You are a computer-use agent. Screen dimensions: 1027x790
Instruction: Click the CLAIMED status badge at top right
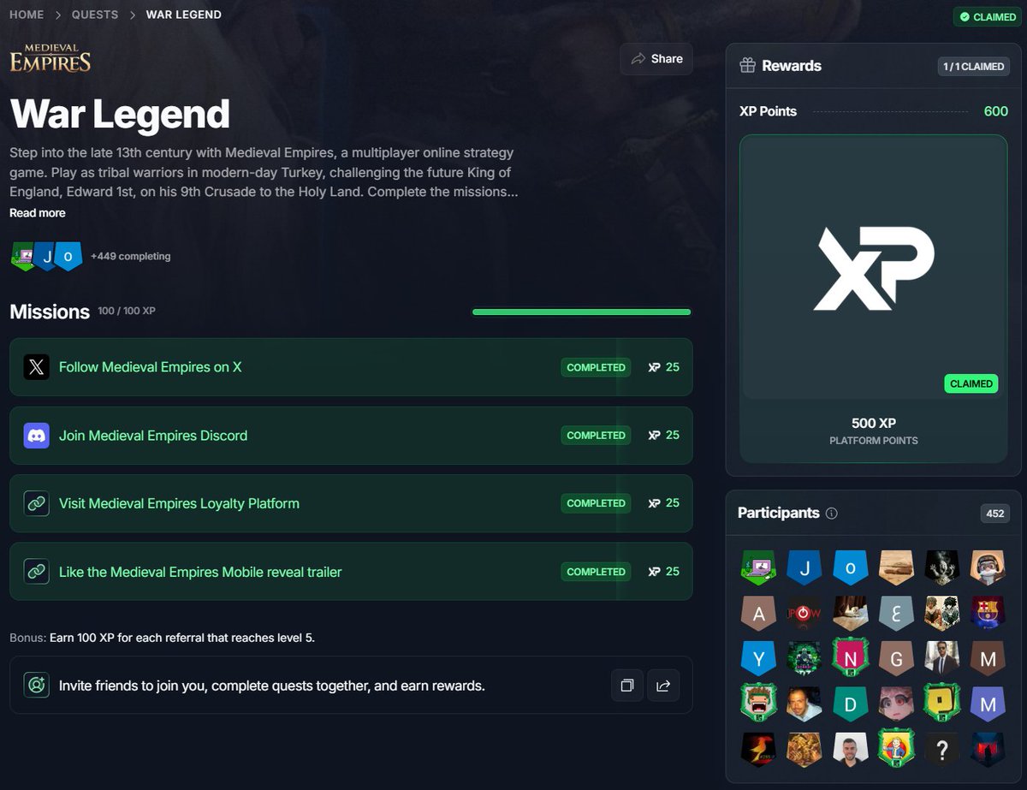pyautogui.click(x=987, y=16)
